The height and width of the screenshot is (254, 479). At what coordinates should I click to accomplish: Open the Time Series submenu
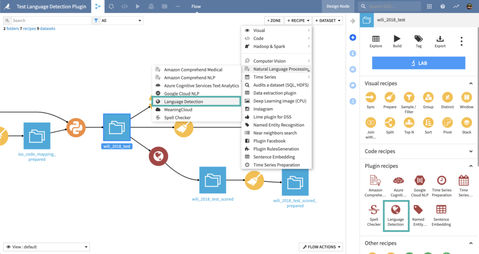tap(276, 77)
